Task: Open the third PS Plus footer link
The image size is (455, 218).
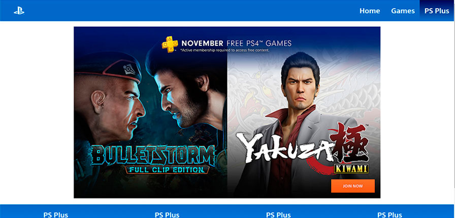Action: (279, 215)
